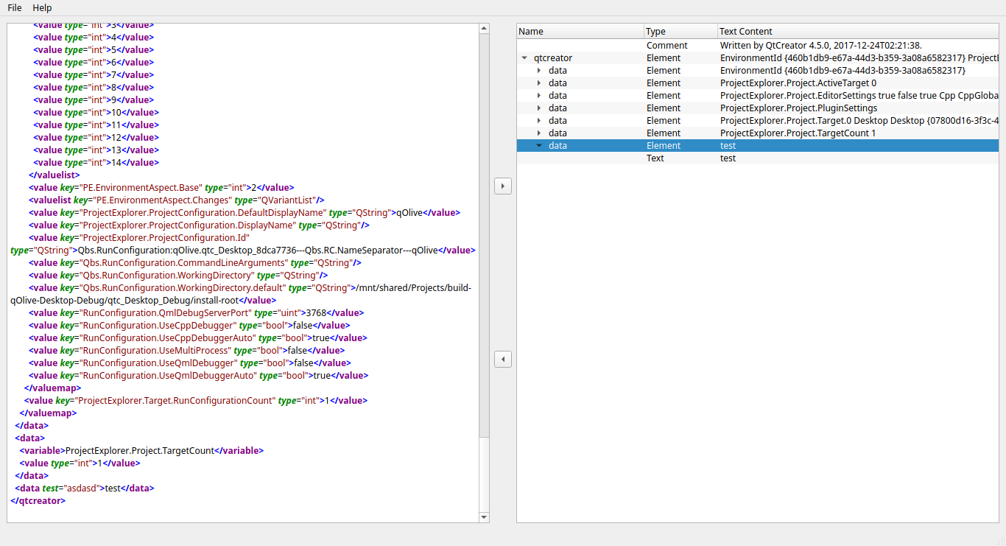The height and width of the screenshot is (546, 1006).
Task: Click the PE.EnvironmentAspect.Base value line
Action: click(x=161, y=188)
